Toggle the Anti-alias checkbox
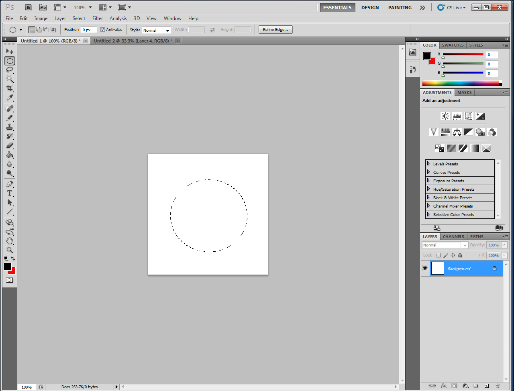 coord(102,29)
